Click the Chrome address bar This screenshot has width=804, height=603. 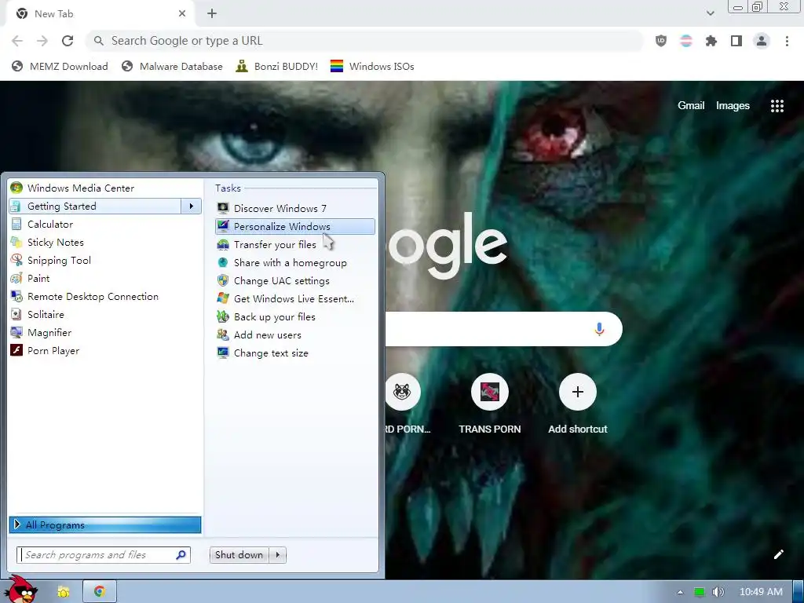click(x=364, y=41)
